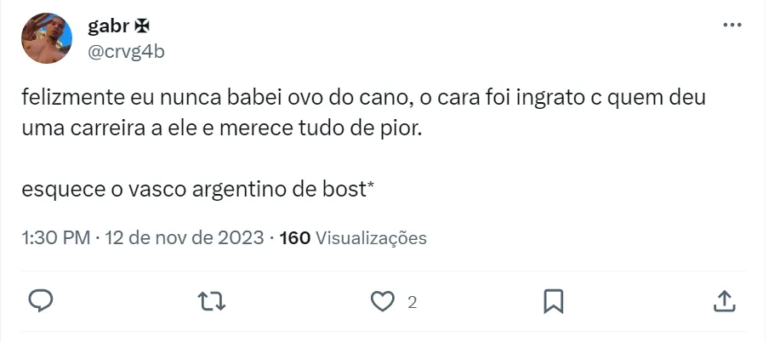Open the three-dot more options menu
This screenshot has width=780, height=342.
point(732,26)
